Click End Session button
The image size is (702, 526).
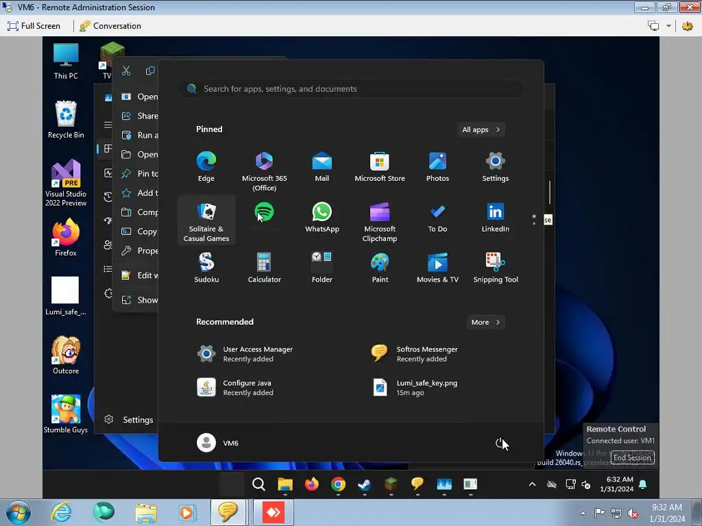pos(632,458)
